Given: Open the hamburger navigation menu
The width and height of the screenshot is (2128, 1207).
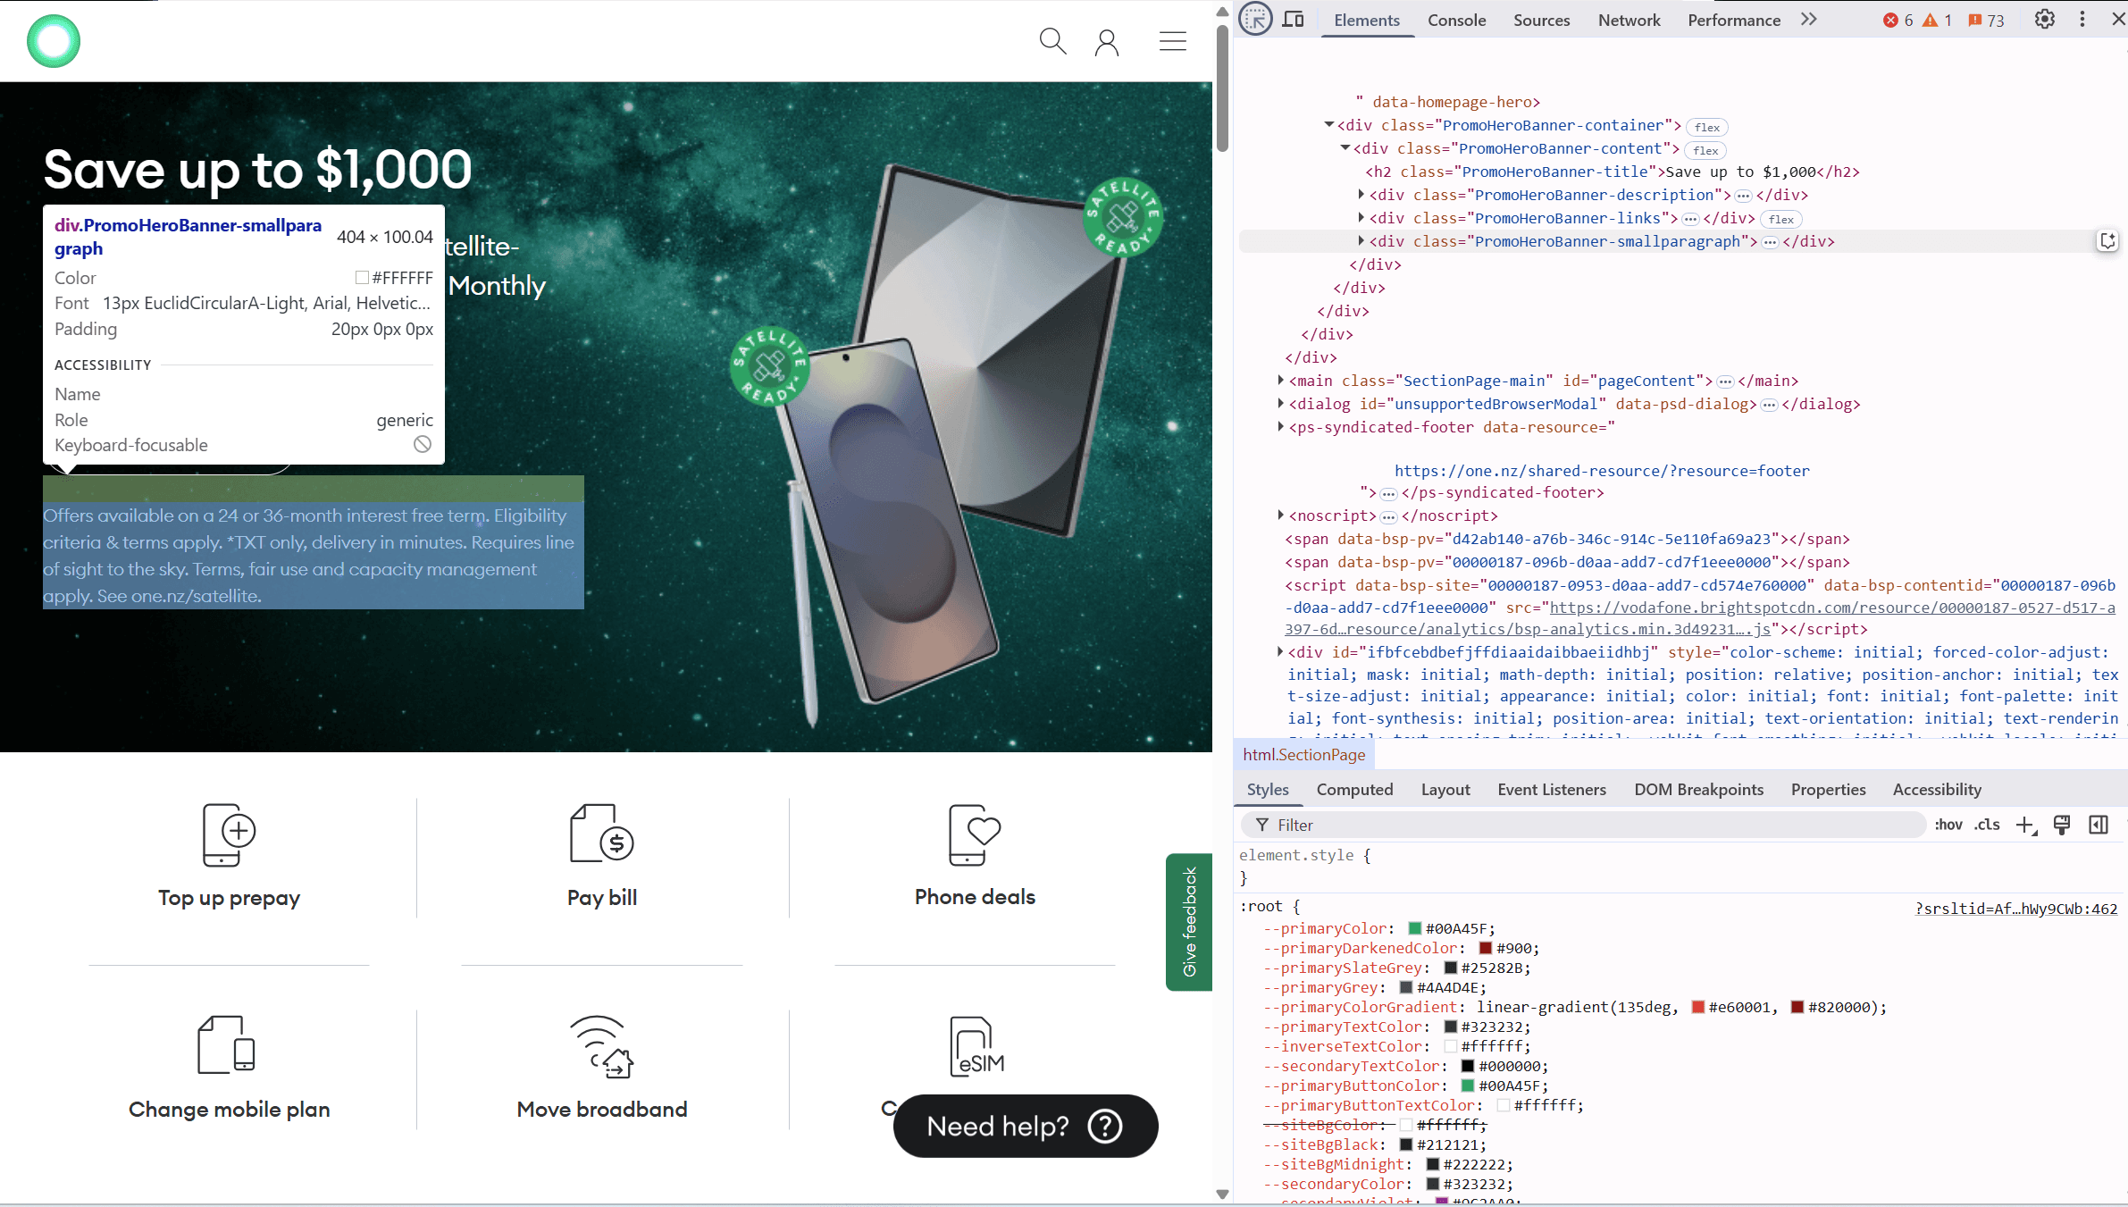Looking at the screenshot, I should coord(1173,41).
